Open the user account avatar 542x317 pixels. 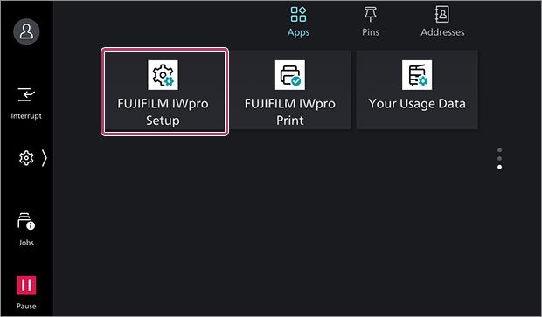point(26,31)
